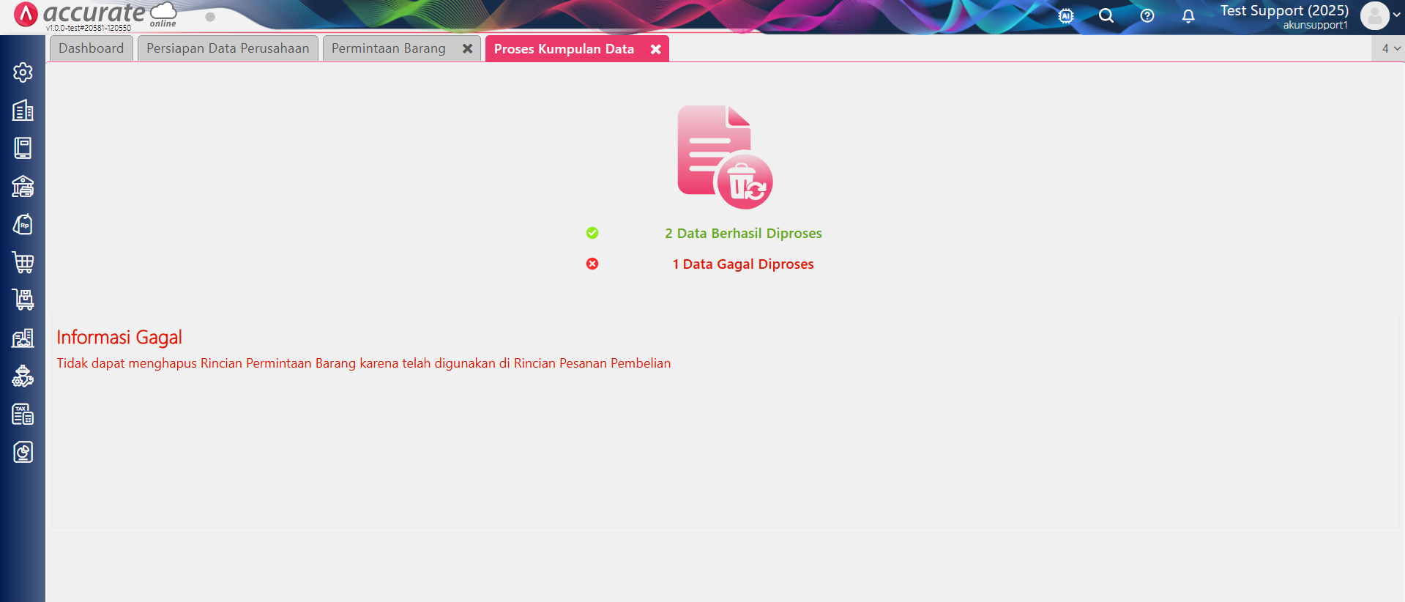Close the Permintaan Barang tab
Image resolution: width=1405 pixels, height=602 pixels.
[x=467, y=48]
